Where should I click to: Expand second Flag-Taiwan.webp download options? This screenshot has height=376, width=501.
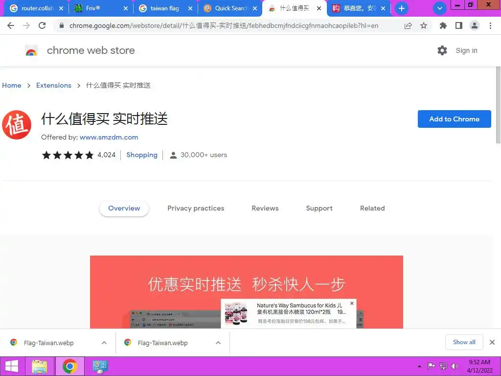tap(218, 343)
